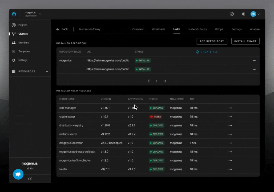The image size is (274, 192).
Task: Switch to the Gitops tab
Action: click(x=219, y=29)
